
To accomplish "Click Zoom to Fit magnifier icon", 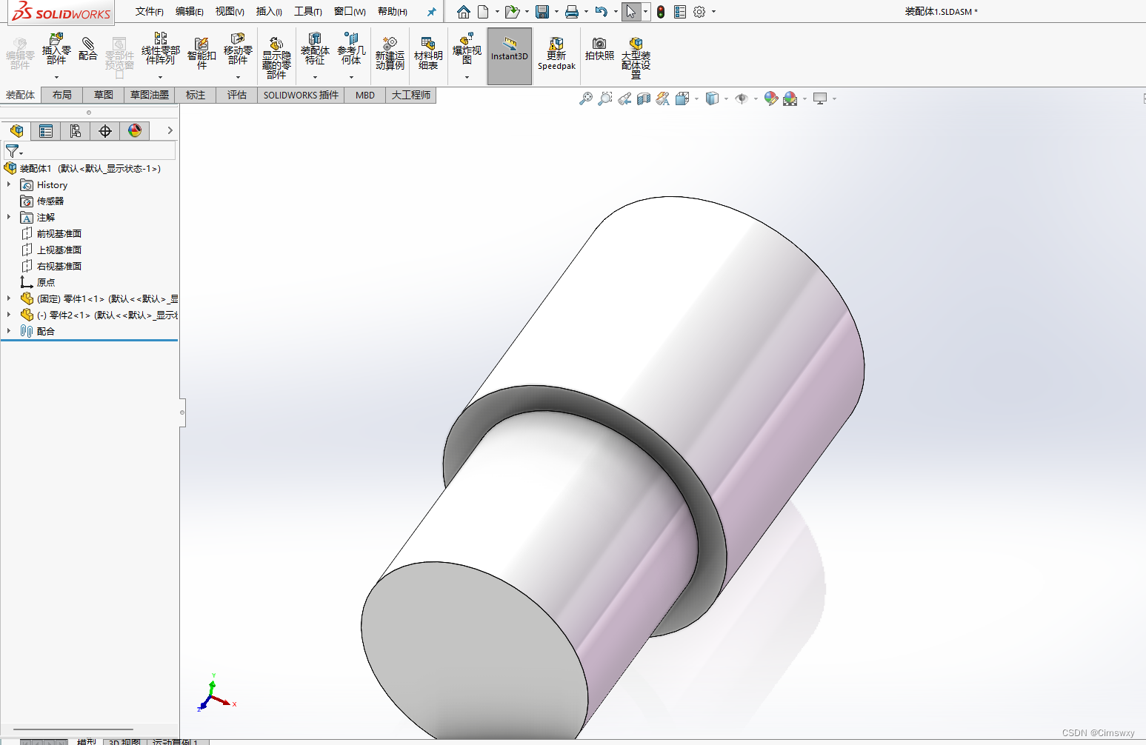I will click(x=586, y=98).
